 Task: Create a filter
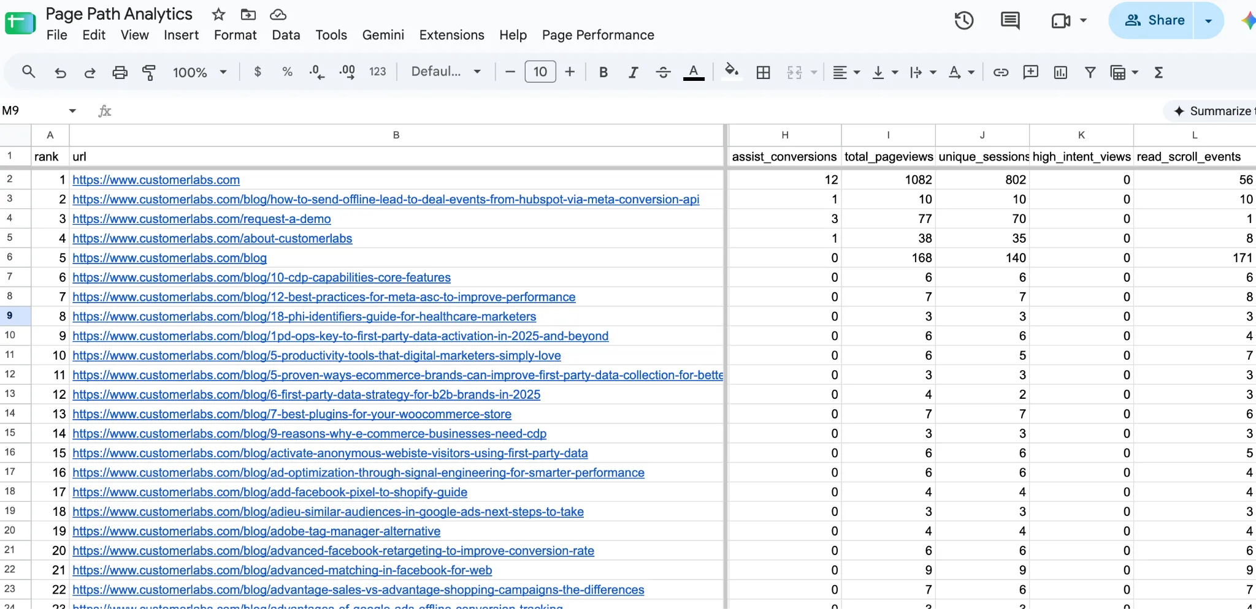(x=1090, y=72)
